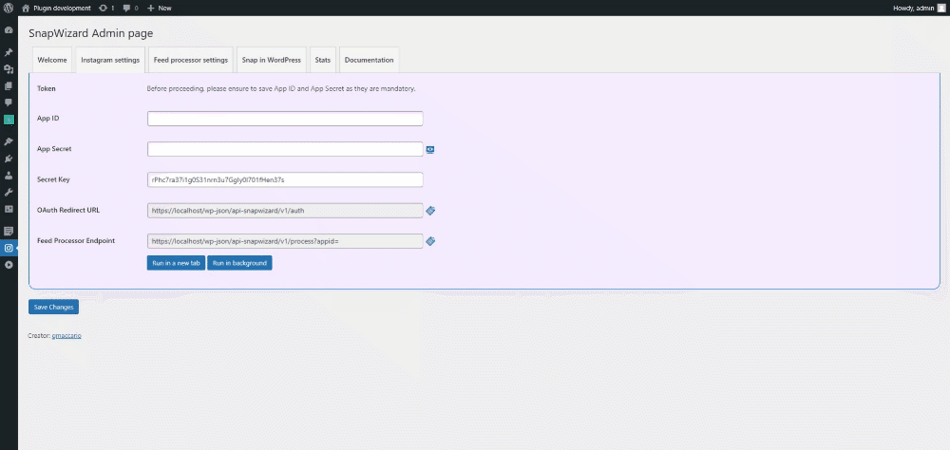
Task: Click the App Secret label
Action: tap(54, 148)
